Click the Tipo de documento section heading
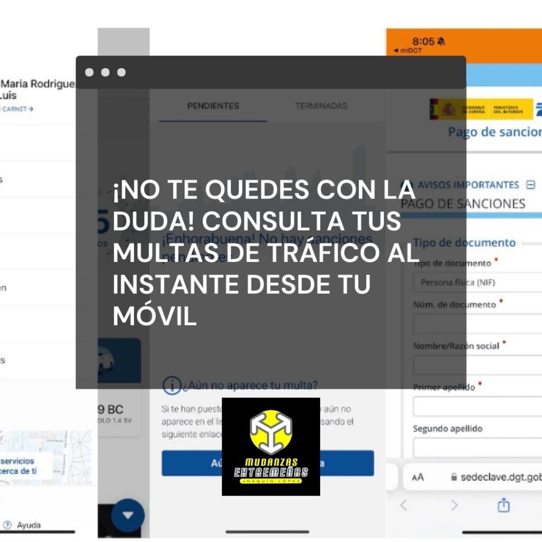 [x=464, y=242]
